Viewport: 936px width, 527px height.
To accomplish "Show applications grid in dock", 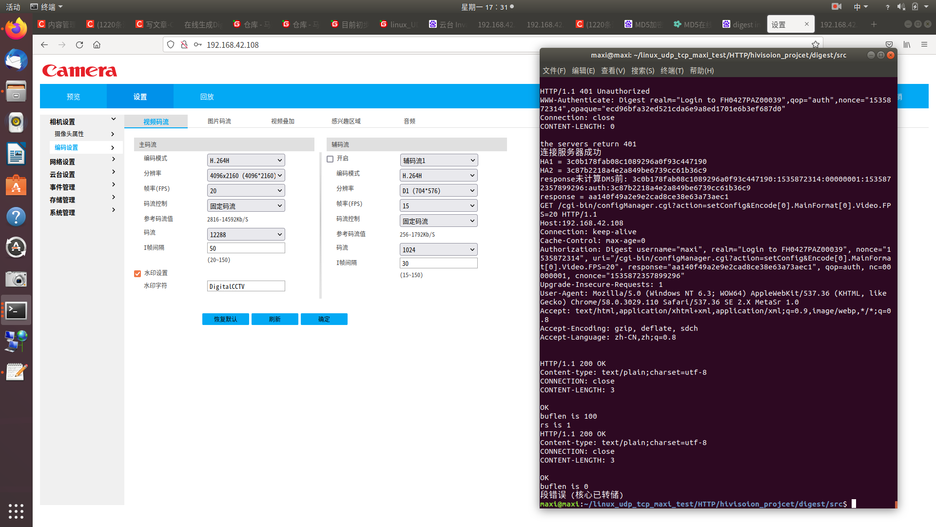I will coord(16,511).
